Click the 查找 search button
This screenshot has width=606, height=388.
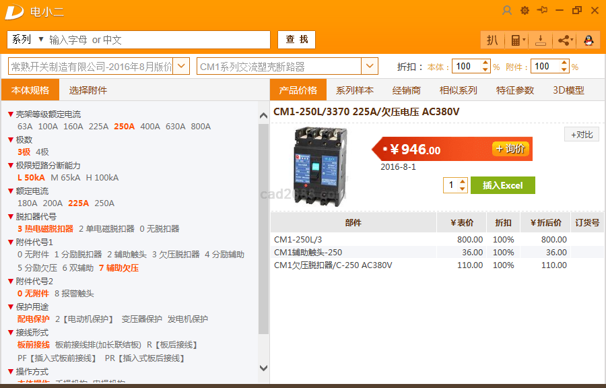coord(296,40)
